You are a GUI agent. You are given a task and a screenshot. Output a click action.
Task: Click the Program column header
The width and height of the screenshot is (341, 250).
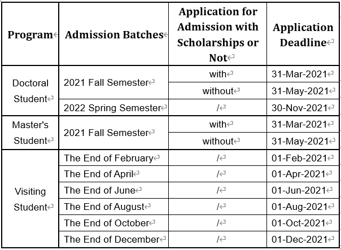[x=31, y=35]
